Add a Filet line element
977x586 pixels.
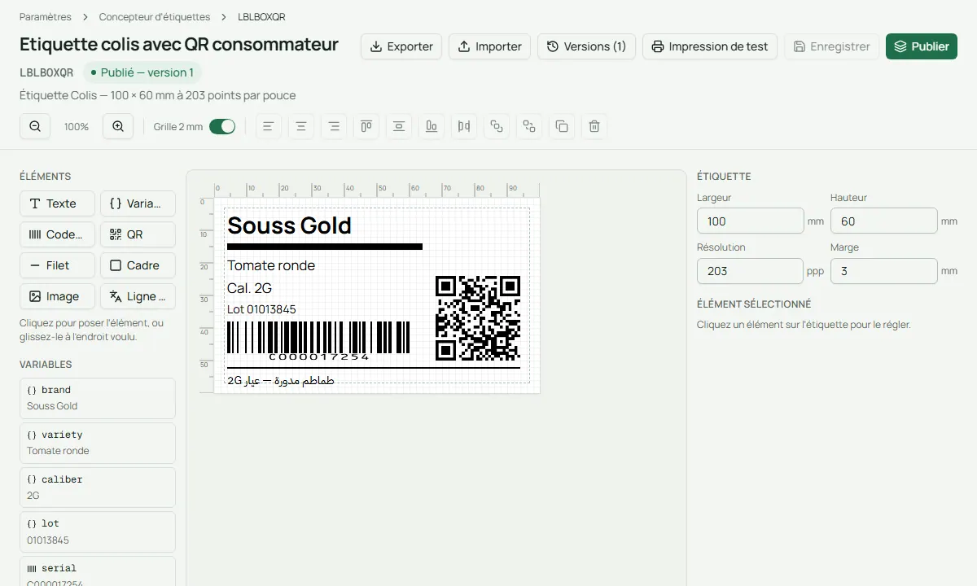[x=57, y=265]
